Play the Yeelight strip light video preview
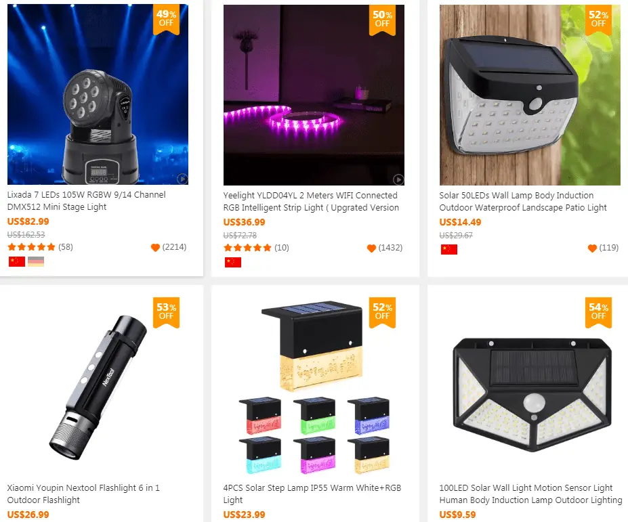This screenshot has width=628, height=522. (x=398, y=179)
